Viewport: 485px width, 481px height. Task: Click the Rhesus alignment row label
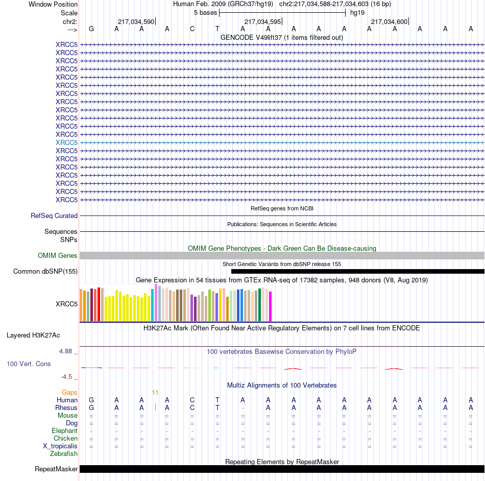[66, 407]
